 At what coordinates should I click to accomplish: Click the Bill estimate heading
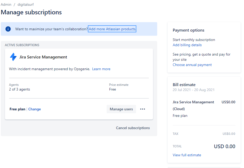[184, 85]
